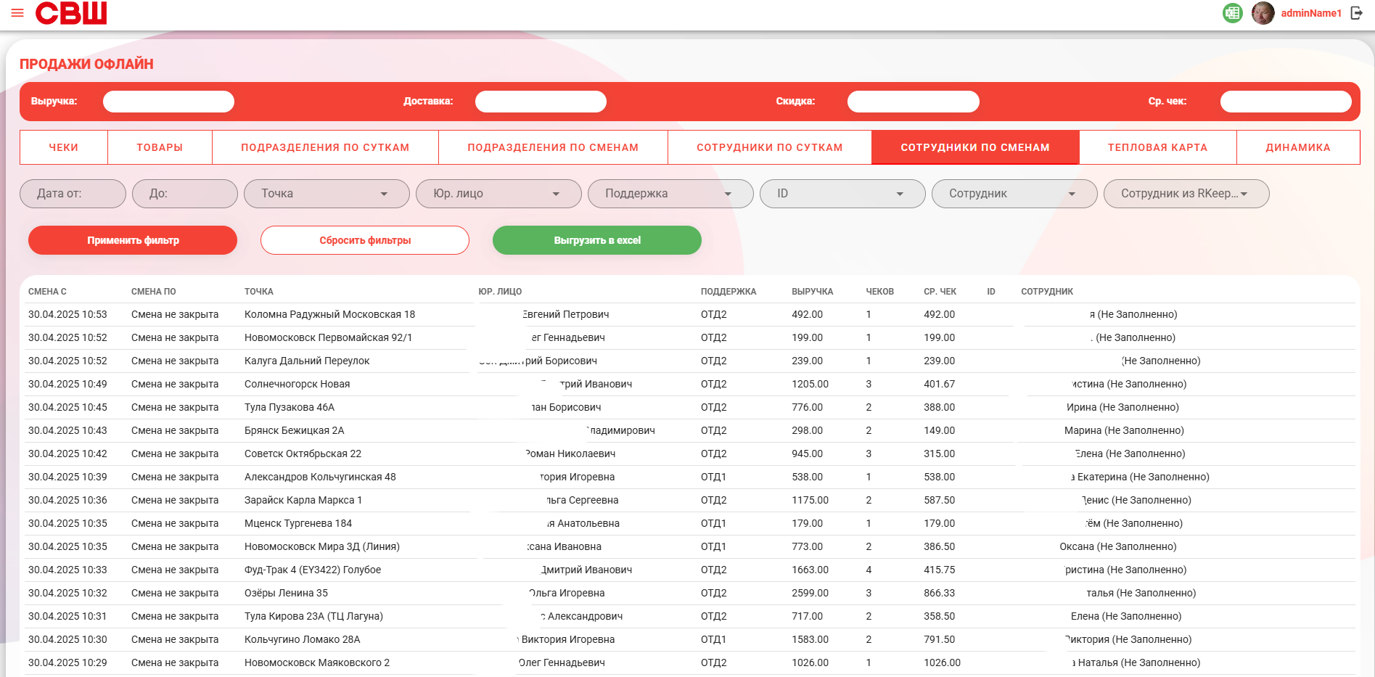
Task: Expand the Сотрудник из RKeeper dropdown
Action: (1186, 194)
